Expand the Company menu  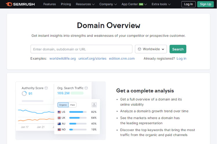(108, 4)
